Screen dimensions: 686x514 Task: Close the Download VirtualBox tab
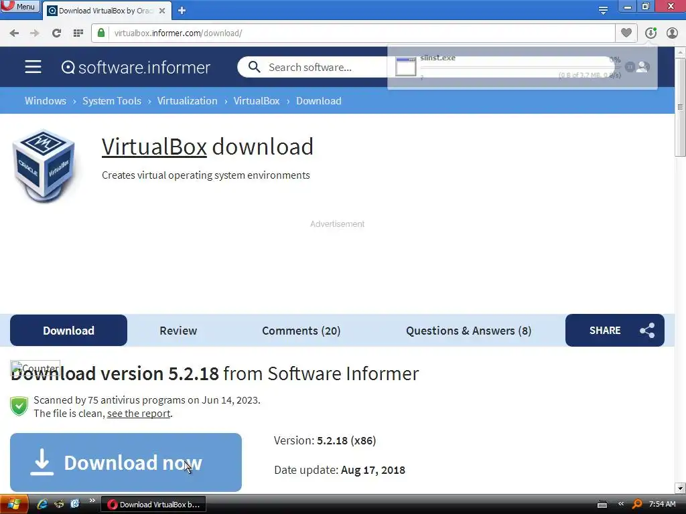[x=162, y=11]
